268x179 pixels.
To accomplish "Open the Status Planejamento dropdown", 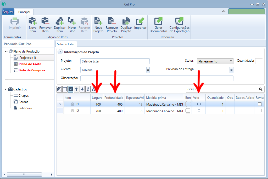I will click(x=215, y=61).
